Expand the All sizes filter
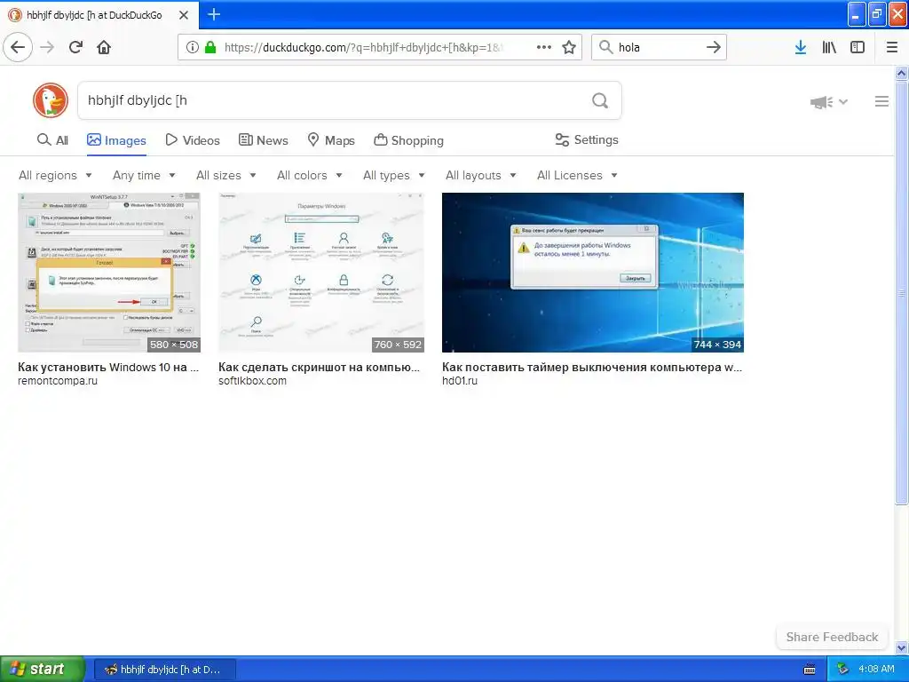Image resolution: width=909 pixels, height=682 pixels. tap(226, 175)
